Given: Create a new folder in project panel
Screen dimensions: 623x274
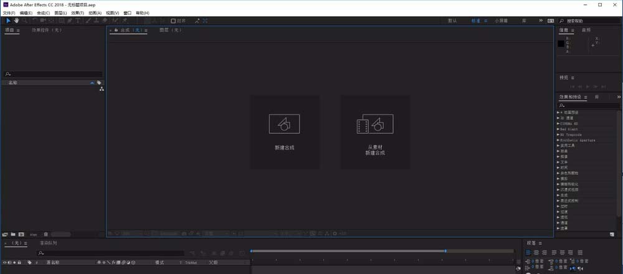Looking at the screenshot, I should (x=13, y=234).
